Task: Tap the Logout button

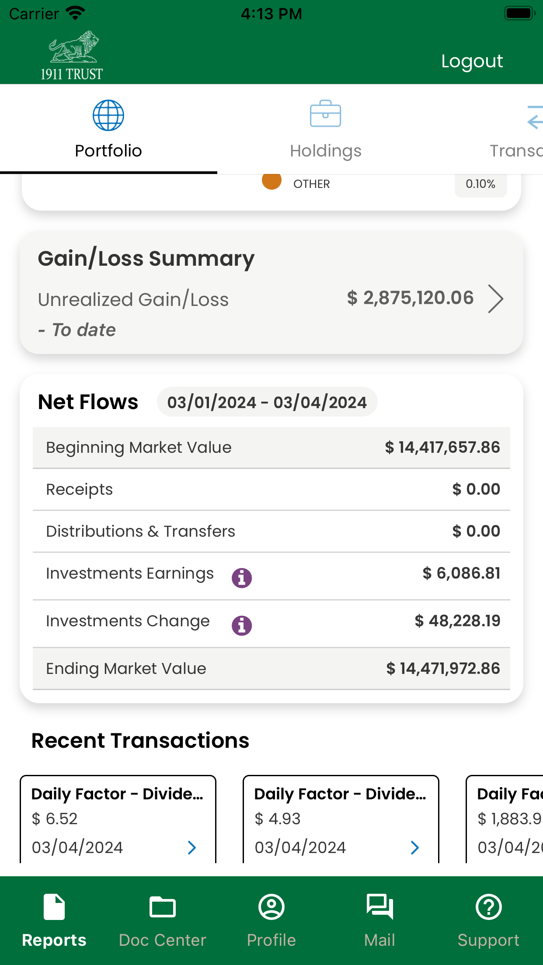Action: click(472, 61)
